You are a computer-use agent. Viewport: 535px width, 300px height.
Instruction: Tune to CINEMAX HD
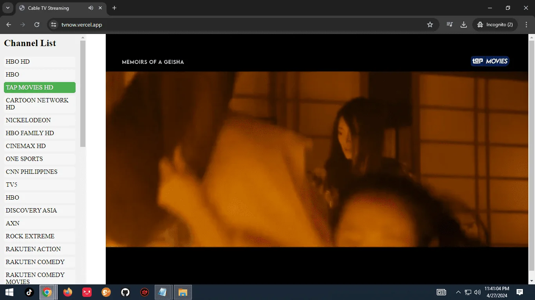point(40,146)
